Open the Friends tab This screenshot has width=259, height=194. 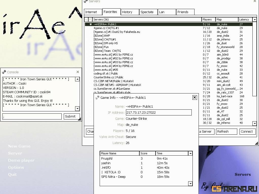click(185, 12)
